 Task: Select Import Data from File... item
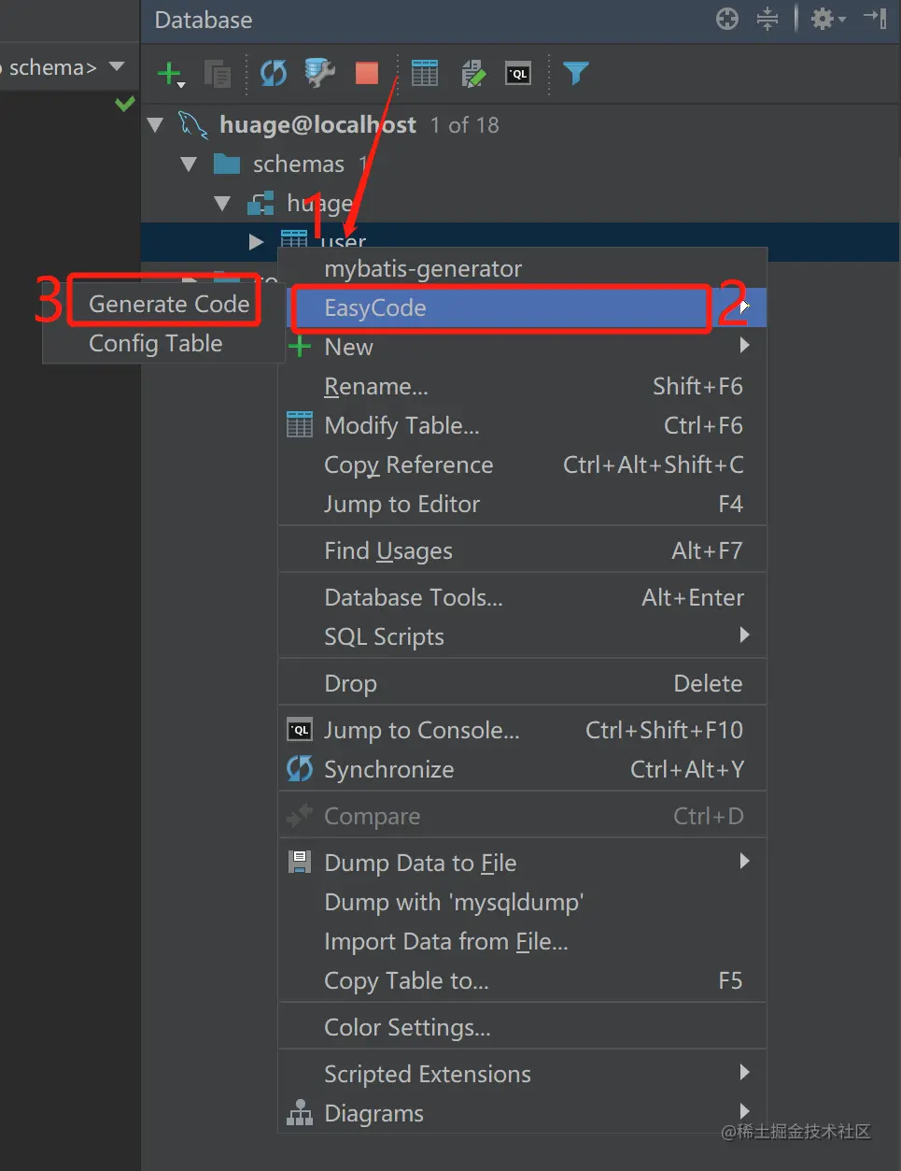point(523,941)
